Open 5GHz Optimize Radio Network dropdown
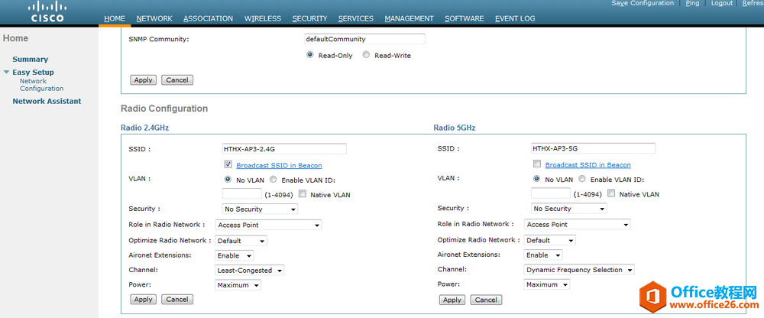Image resolution: width=764 pixels, height=318 pixels. coord(549,240)
